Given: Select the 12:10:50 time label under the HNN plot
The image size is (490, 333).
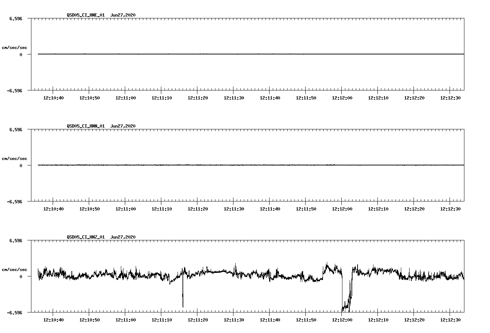Looking at the screenshot, I should point(89,209).
